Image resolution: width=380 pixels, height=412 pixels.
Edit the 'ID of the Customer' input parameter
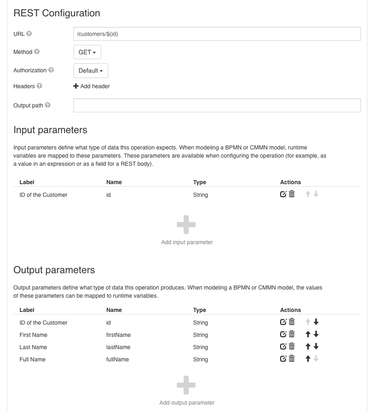point(283,194)
